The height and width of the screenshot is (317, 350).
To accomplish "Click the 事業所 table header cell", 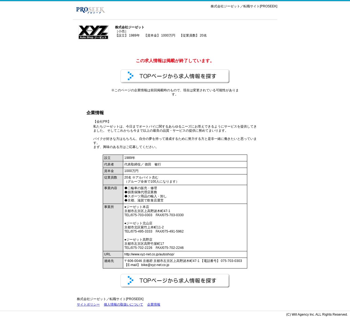I will click(113, 228).
